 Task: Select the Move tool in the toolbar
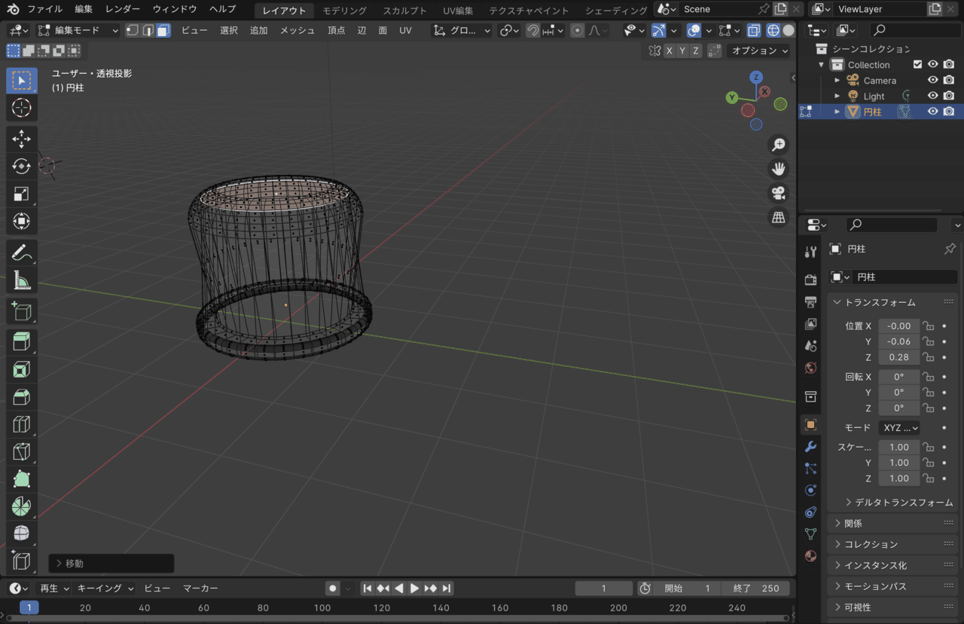21,138
